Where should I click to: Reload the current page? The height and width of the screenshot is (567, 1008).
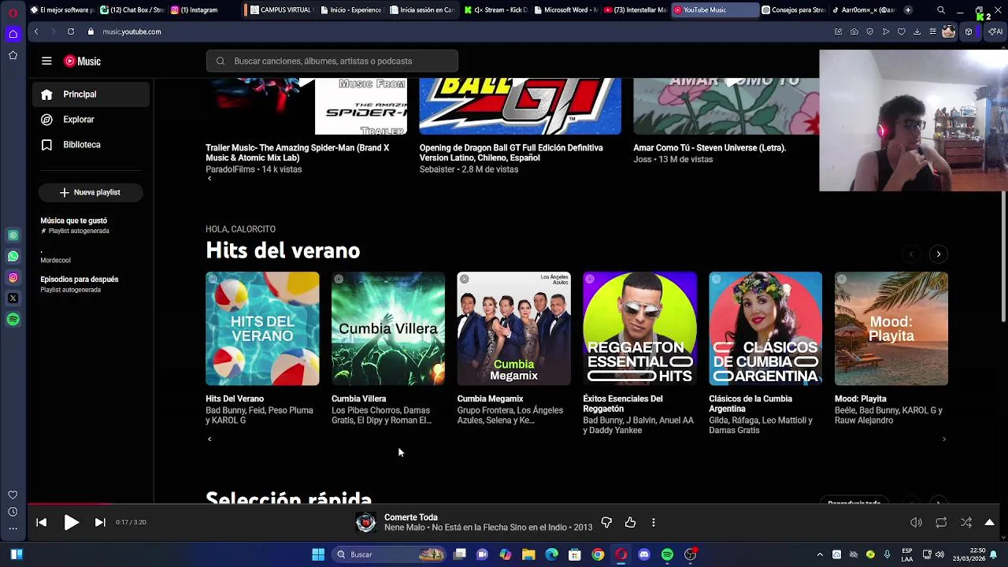71,31
